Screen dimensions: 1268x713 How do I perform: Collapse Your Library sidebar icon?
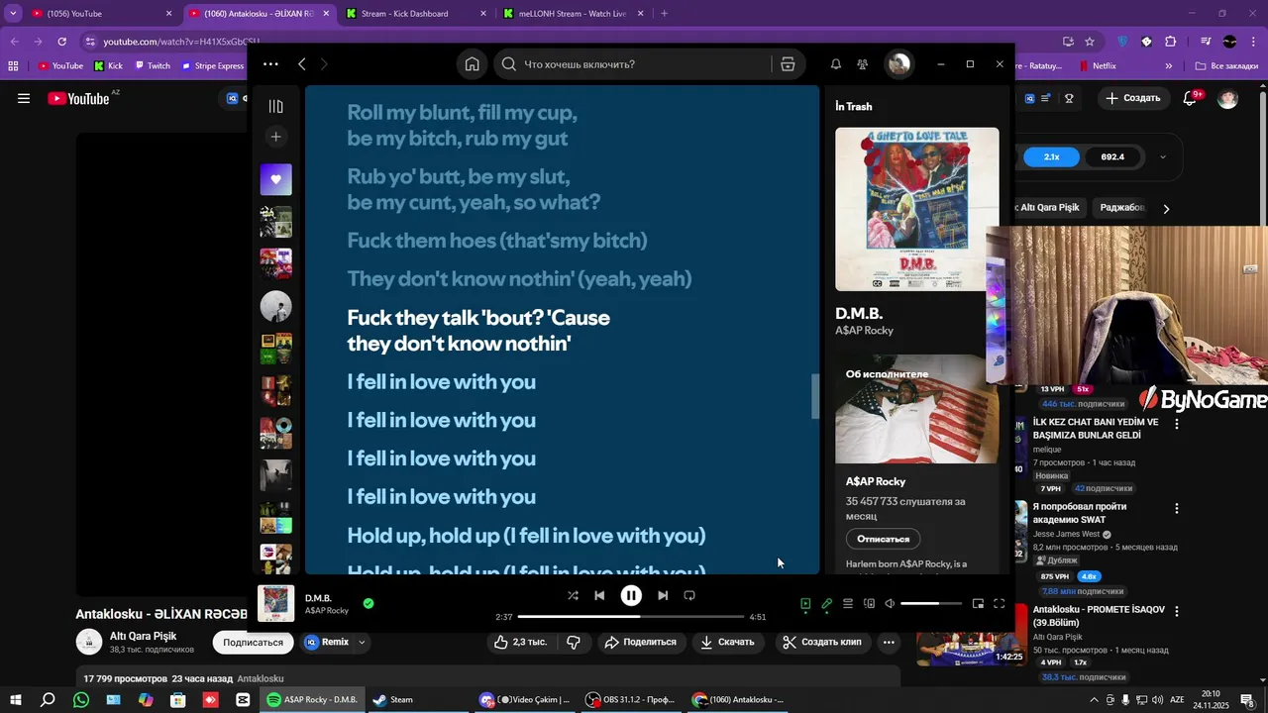pyautogui.click(x=276, y=106)
